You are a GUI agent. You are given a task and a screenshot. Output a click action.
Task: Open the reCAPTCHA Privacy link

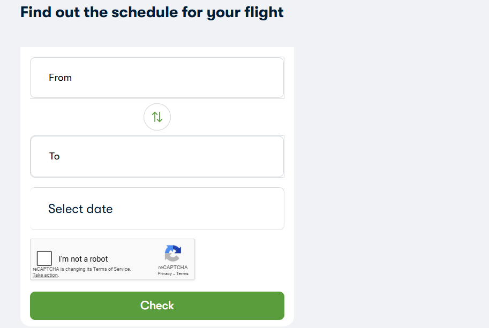pos(164,273)
